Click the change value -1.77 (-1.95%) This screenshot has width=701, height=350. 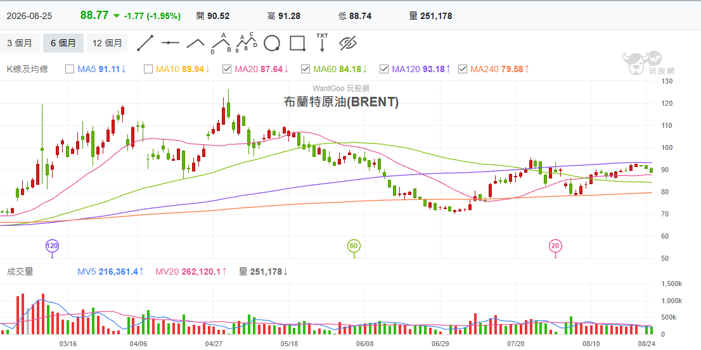click(x=152, y=16)
